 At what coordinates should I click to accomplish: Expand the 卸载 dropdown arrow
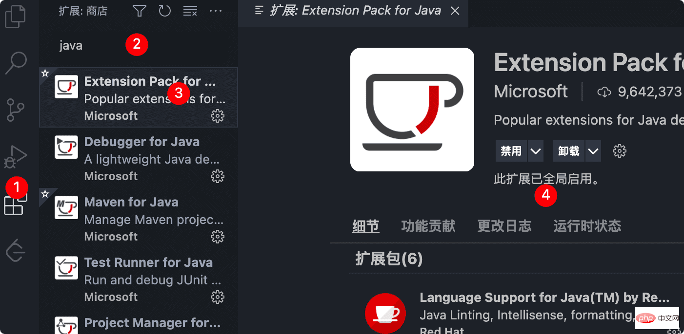(593, 151)
